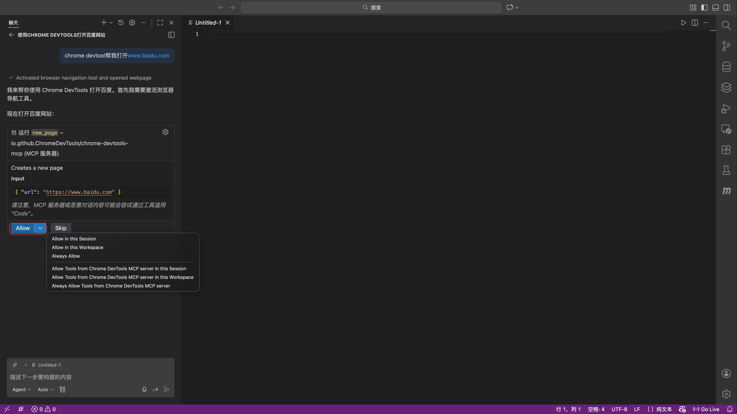737x414 pixels.
Task: Toggle the chat session sidebar panel icon
Action: pyautogui.click(x=171, y=35)
